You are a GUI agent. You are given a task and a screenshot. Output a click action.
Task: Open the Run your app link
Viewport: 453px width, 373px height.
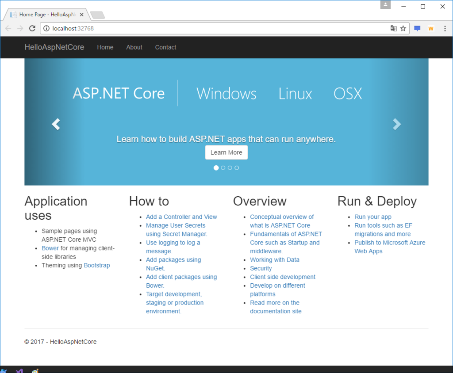[372, 217]
